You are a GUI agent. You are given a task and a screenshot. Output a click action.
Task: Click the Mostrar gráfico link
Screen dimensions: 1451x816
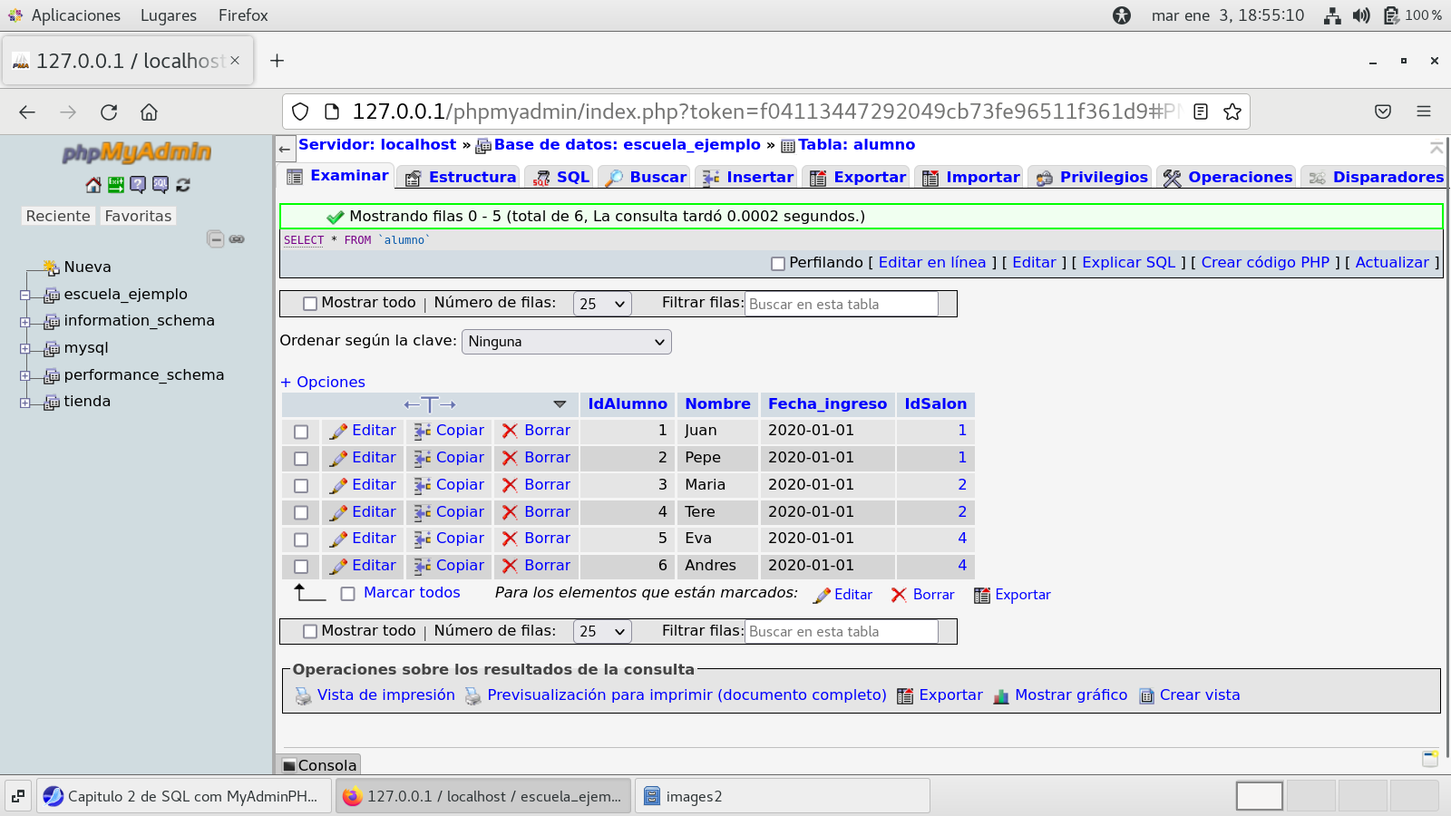click(x=1070, y=695)
